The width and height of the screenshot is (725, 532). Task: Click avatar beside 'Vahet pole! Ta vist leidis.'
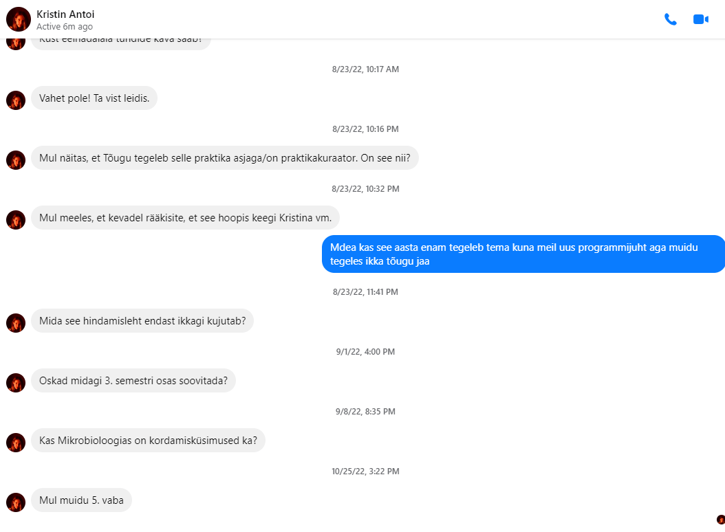16,100
